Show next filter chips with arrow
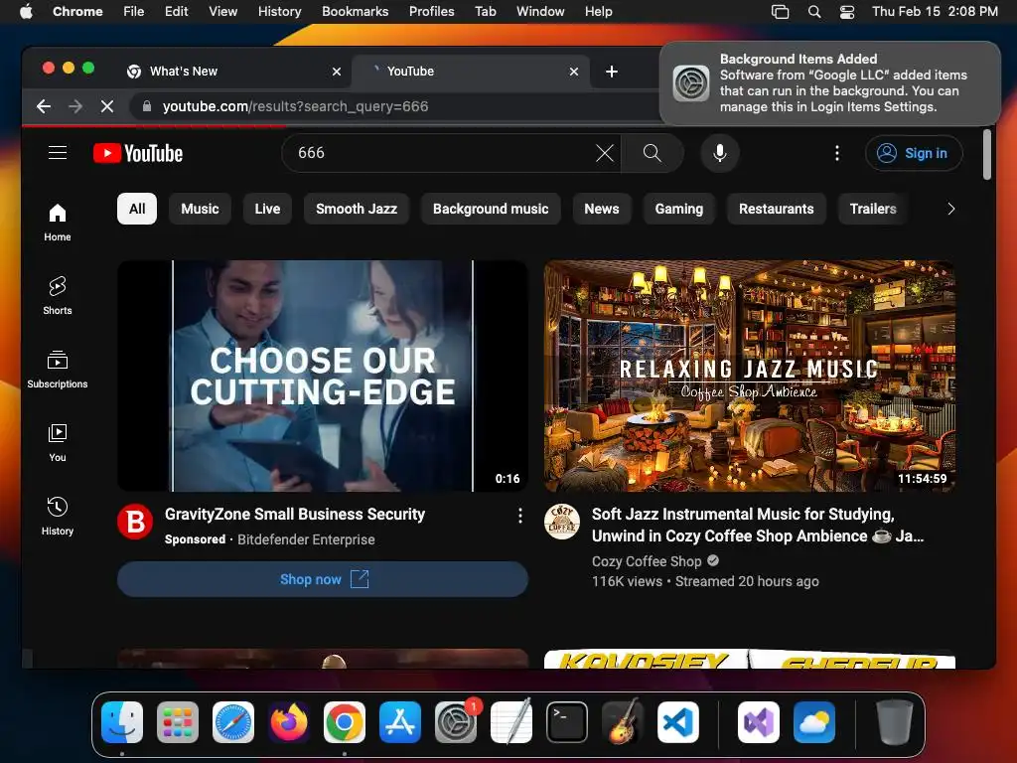The image size is (1017, 763). [x=950, y=209]
